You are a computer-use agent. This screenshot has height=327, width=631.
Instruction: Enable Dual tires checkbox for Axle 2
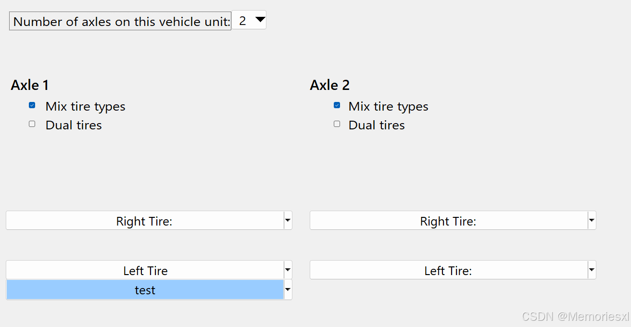tap(337, 124)
